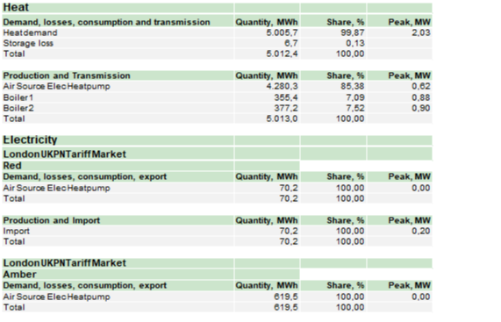Select Boiler1 quantity 355,4

[286, 97]
